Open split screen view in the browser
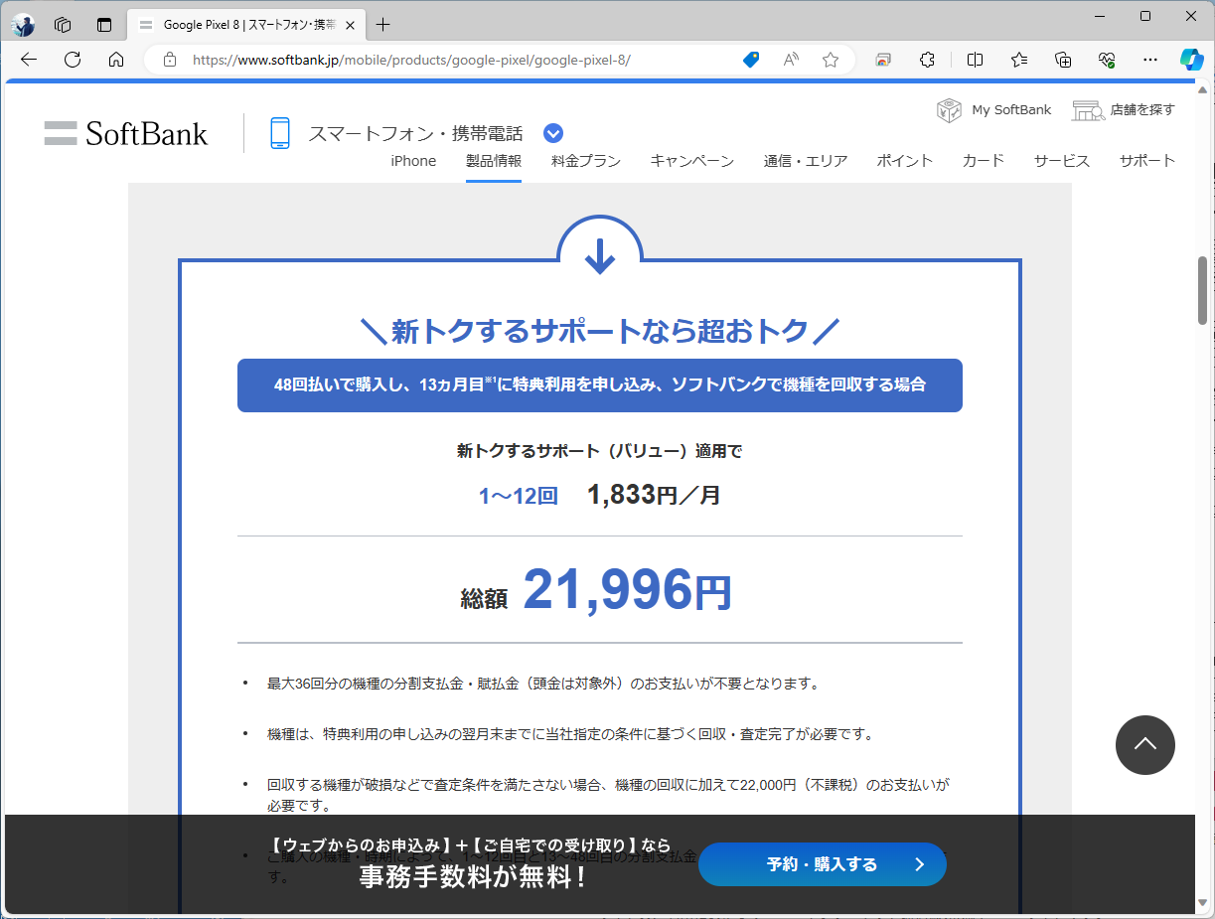Image resolution: width=1215 pixels, height=919 pixels. (x=974, y=60)
